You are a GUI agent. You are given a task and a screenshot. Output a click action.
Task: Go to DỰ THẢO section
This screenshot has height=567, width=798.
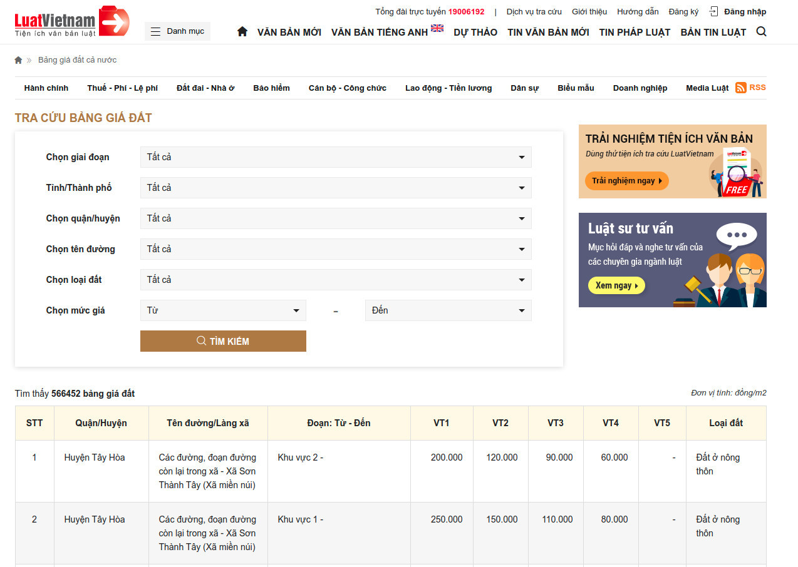tap(475, 32)
